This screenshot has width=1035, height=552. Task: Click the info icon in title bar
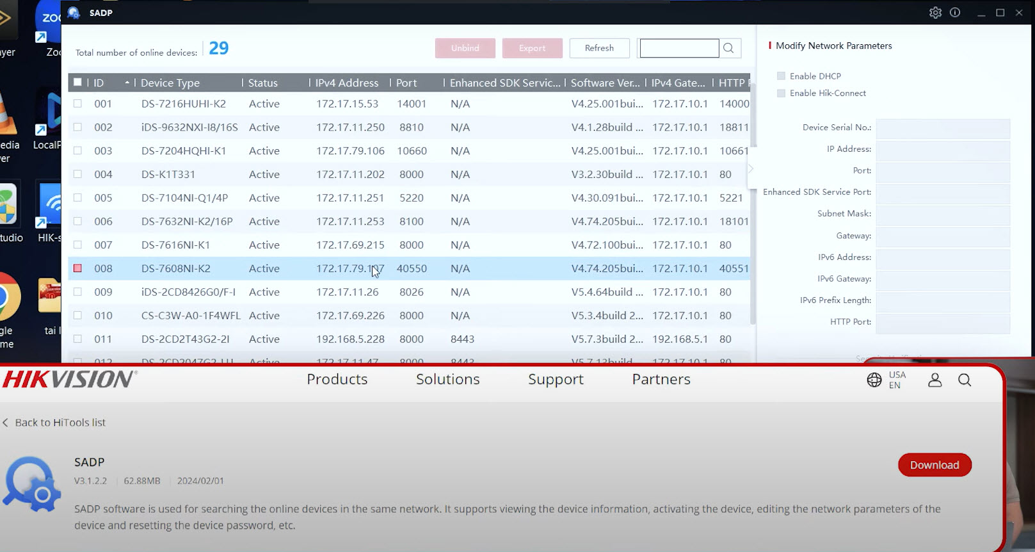955,13
